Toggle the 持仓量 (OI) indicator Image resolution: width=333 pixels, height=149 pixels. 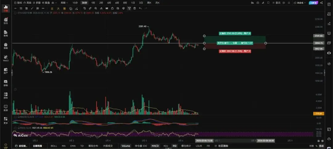(x=141, y=146)
